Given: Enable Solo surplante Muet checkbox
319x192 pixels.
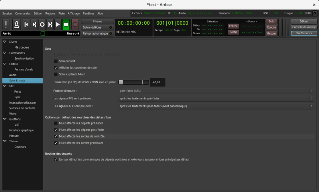Looking at the screenshot, I should [56, 74].
